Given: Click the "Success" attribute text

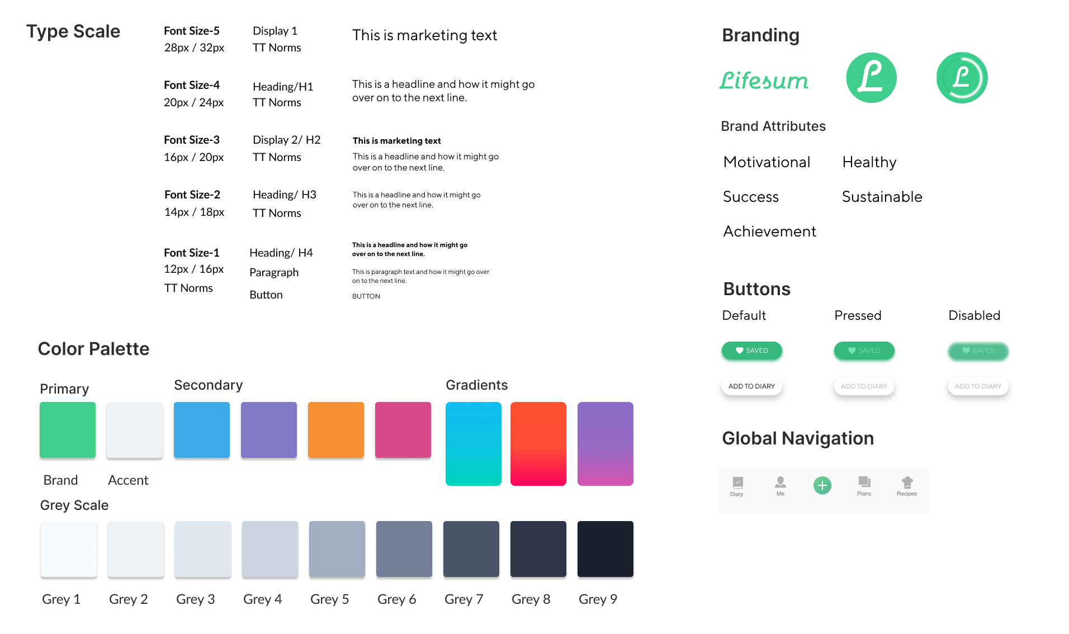Looking at the screenshot, I should (751, 197).
